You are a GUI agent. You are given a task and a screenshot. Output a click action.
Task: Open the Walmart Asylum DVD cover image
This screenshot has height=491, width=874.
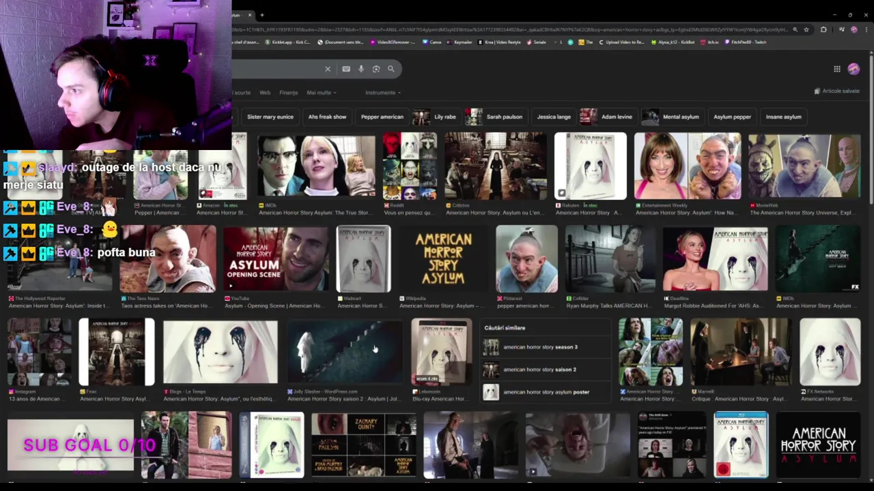(363, 259)
